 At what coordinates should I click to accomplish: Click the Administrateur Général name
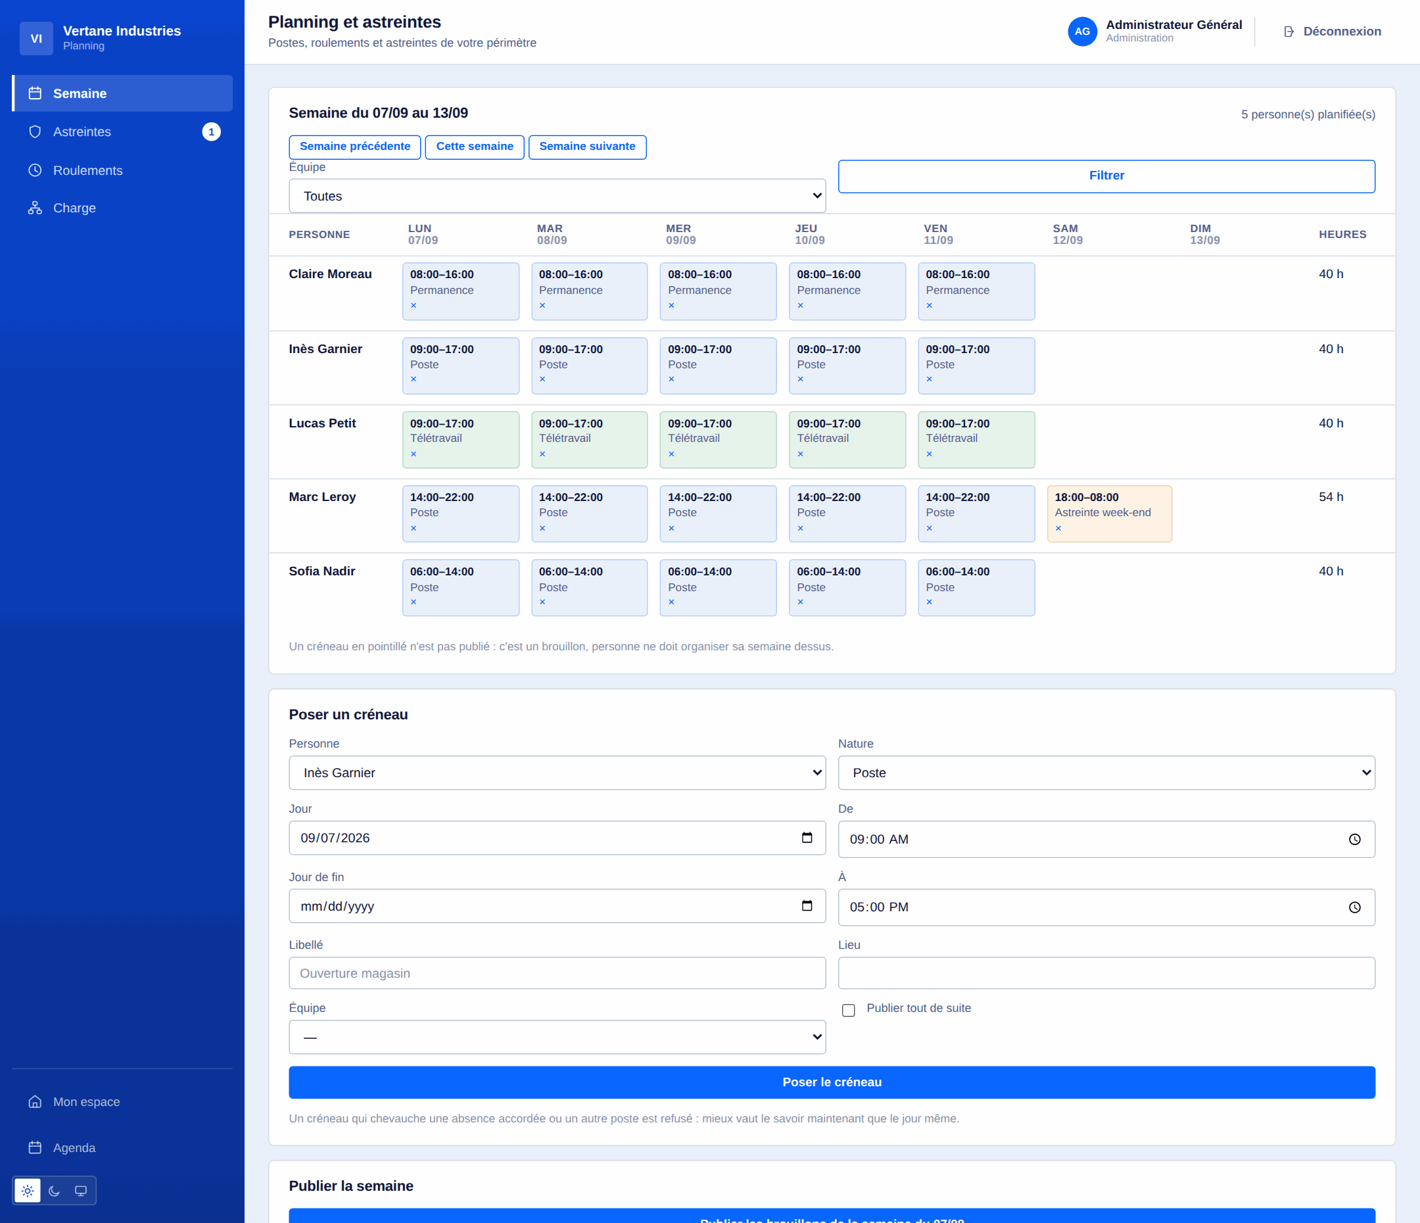(x=1173, y=25)
